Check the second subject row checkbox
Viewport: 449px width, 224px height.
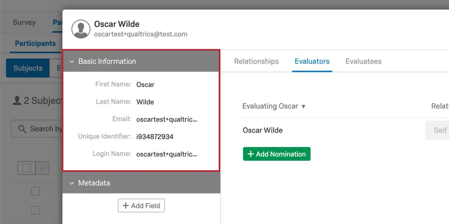pos(35,210)
